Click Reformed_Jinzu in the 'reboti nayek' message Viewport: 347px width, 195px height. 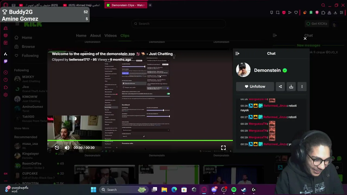275,106
